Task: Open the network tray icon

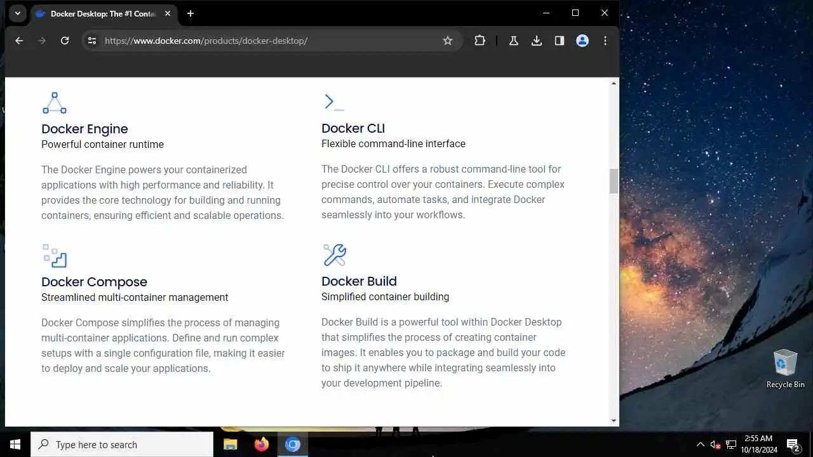Action: click(731, 444)
